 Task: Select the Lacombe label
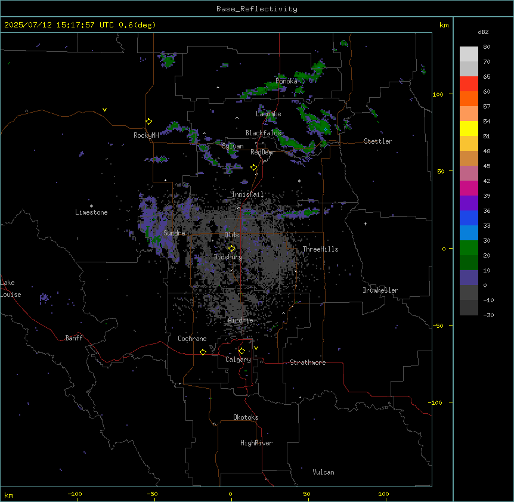[x=268, y=114]
